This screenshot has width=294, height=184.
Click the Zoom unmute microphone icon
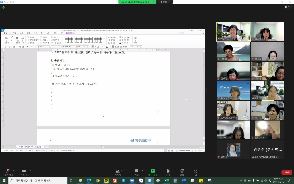click(8, 171)
